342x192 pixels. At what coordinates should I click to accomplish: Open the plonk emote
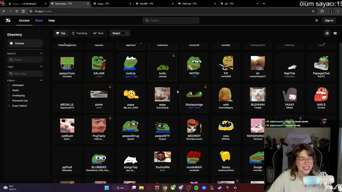[x=99, y=98]
